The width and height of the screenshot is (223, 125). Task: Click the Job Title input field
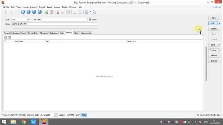point(65,19)
